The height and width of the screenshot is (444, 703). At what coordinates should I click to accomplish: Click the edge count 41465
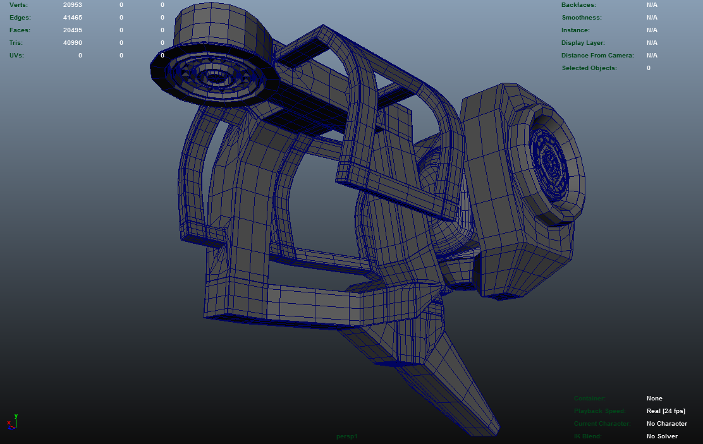tap(73, 18)
